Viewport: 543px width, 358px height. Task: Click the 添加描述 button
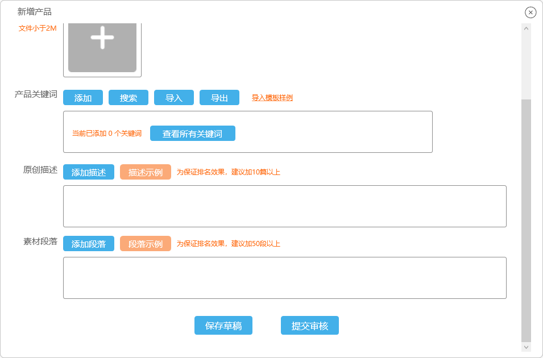[x=89, y=172]
